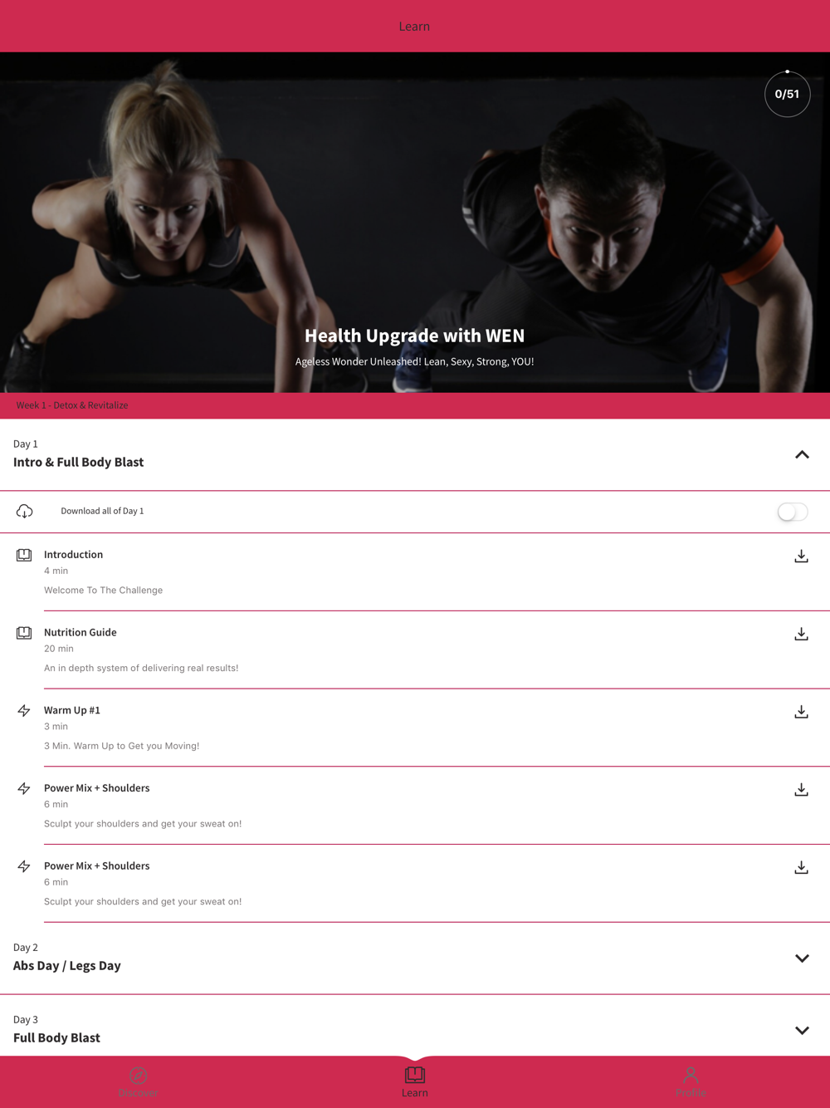Expand Day 2 Abs Day / Legs Day
Viewport: 830px width, 1108px height.
pos(802,958)
